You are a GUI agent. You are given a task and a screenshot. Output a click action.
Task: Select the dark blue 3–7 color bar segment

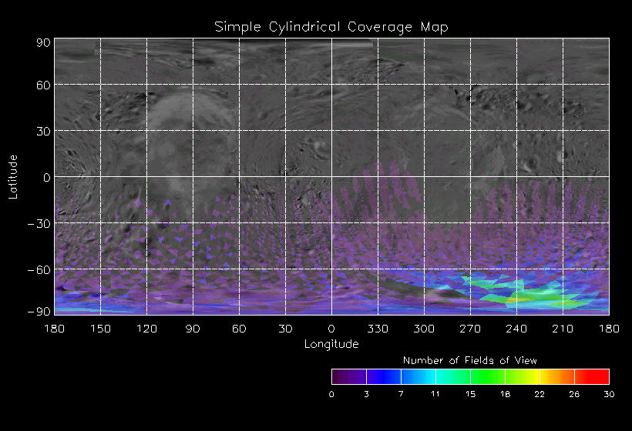point(384,376)
